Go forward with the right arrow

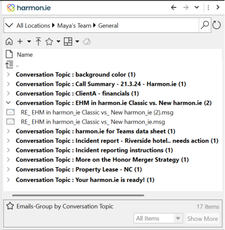click(186, 8)
